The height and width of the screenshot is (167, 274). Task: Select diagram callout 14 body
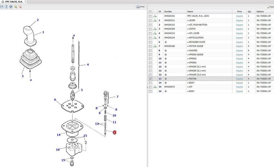(59, 135)
